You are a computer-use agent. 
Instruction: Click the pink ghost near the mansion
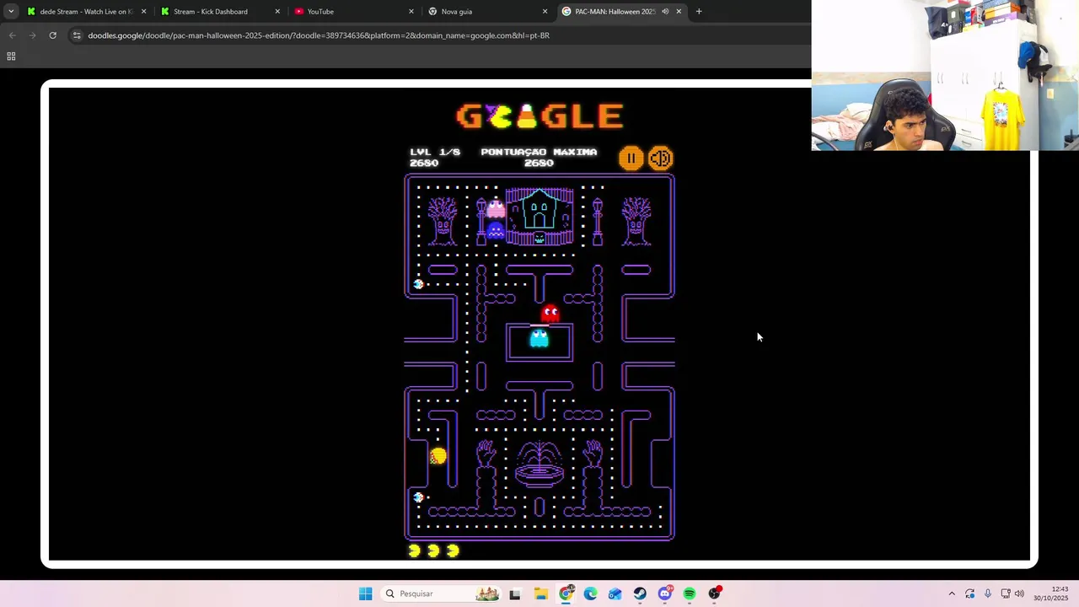click(496, 208)
